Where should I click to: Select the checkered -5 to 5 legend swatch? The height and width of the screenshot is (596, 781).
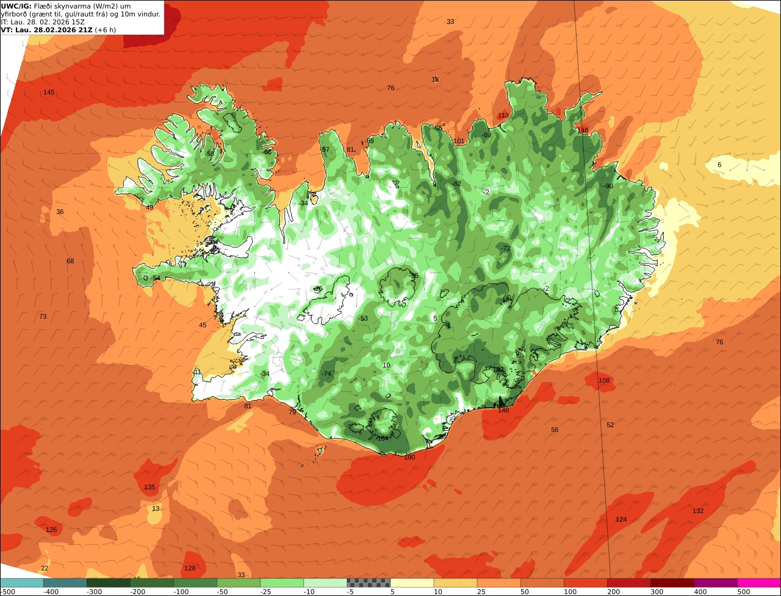[369, 583]
